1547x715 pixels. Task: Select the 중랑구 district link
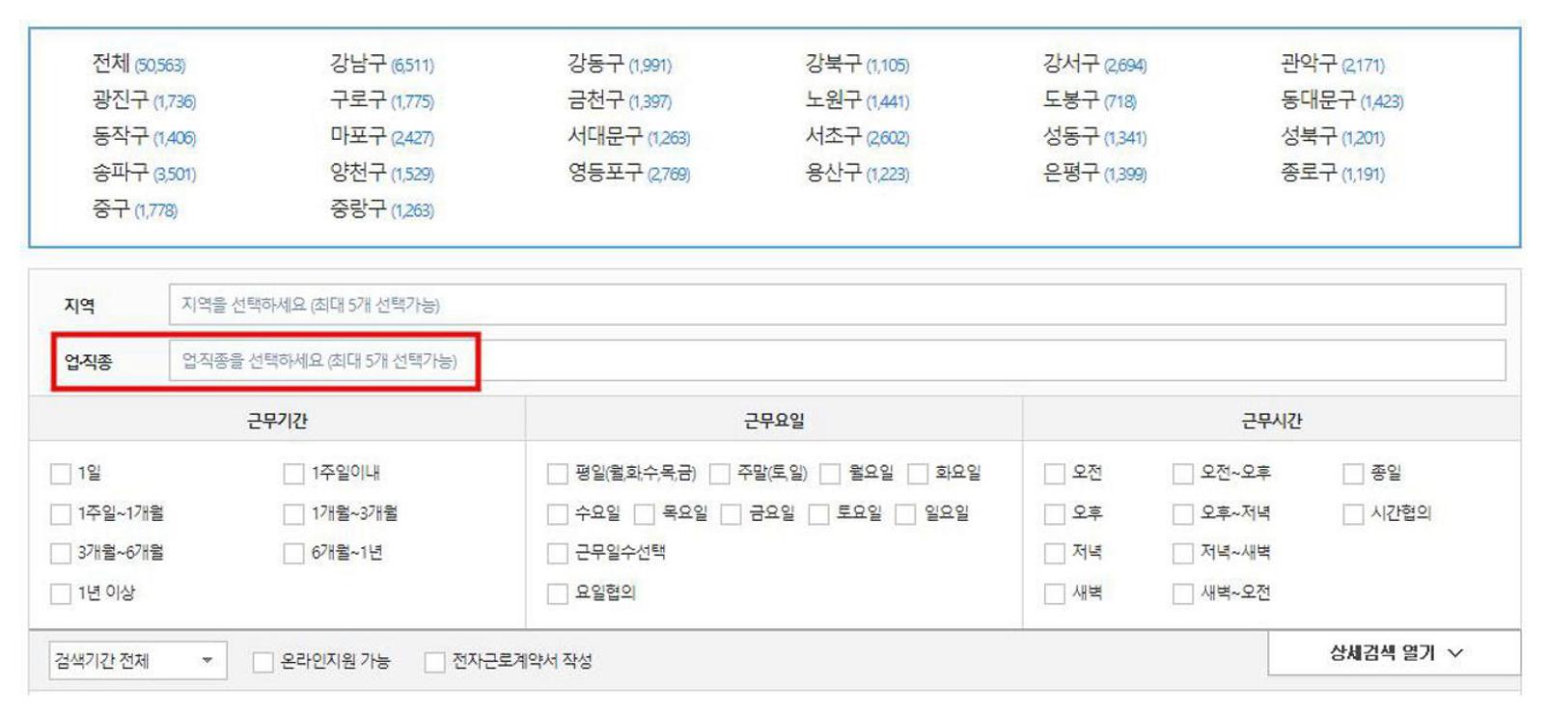click(382, 209)
